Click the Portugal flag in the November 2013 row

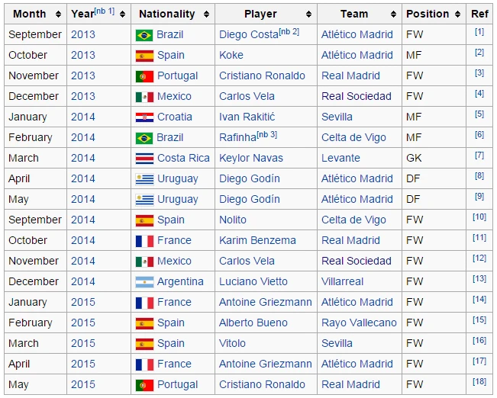144,76
